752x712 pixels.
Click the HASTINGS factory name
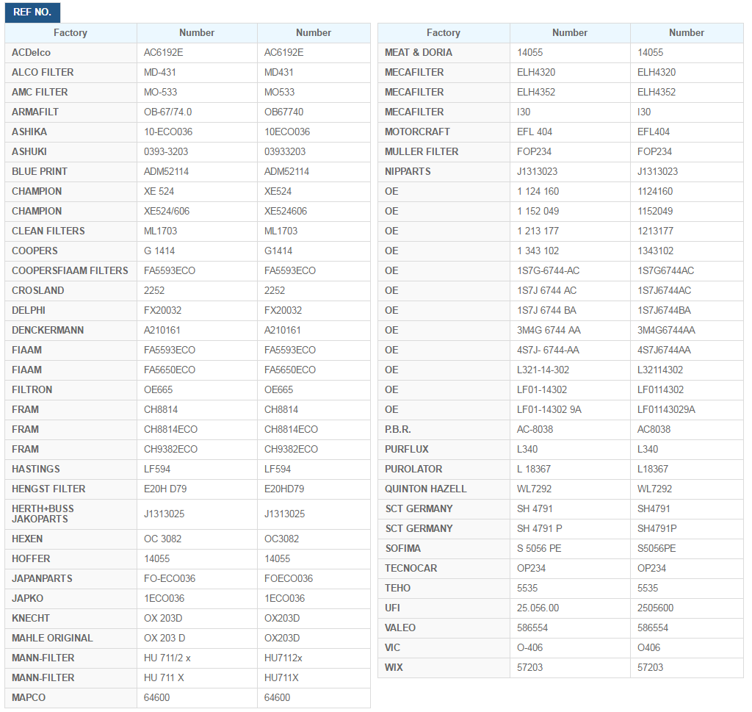click(x=36, y=470)
